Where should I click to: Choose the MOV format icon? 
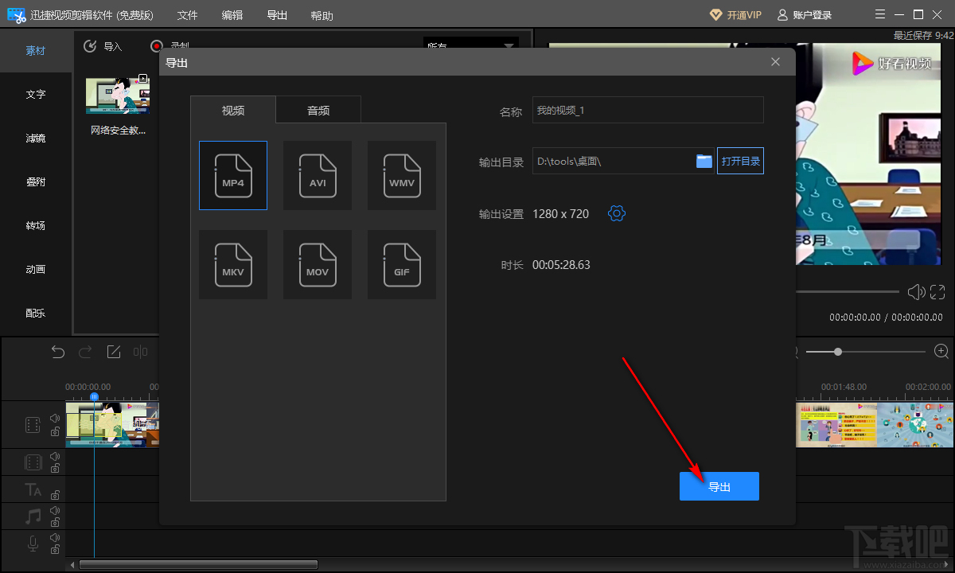(x=318, y=264)
